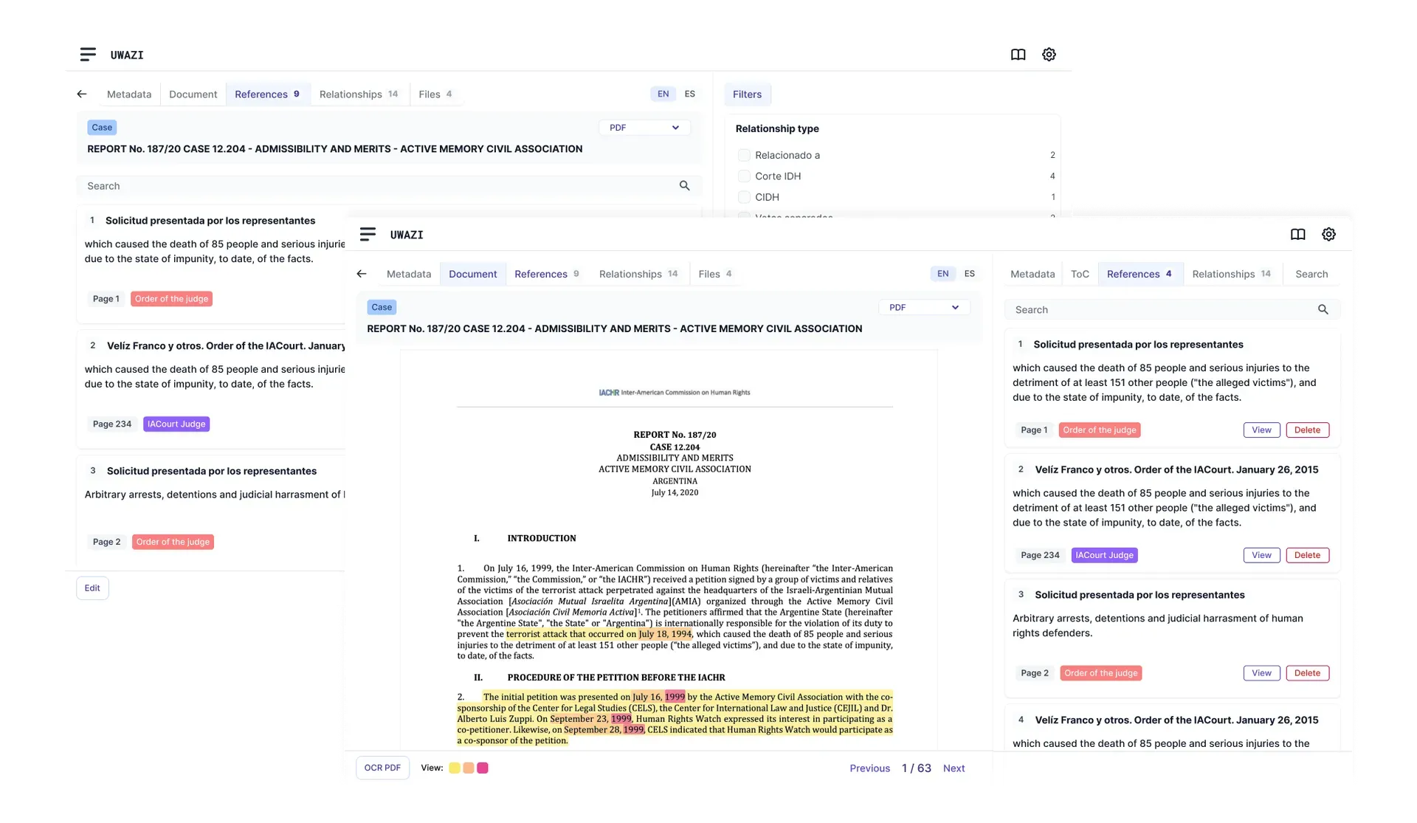Click the book icon in the back window header

(x=1018, y=55)
